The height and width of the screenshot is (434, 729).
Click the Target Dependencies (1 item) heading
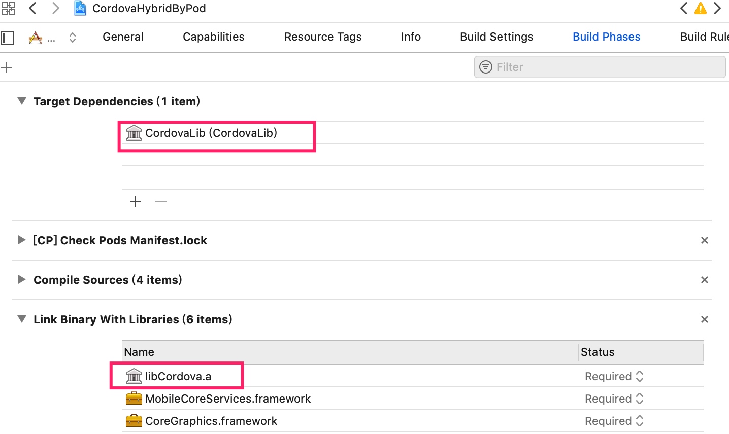117,101
